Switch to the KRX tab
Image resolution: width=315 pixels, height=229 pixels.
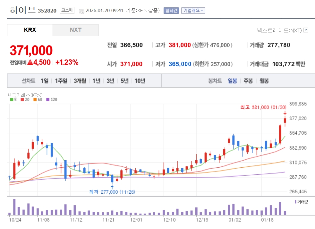(30, 30)
